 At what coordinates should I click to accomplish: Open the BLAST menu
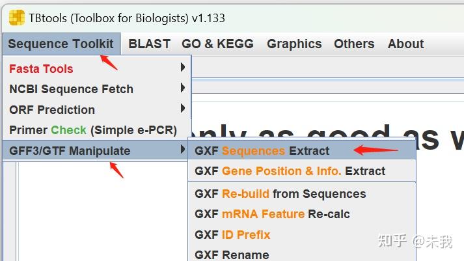(149, 44)
